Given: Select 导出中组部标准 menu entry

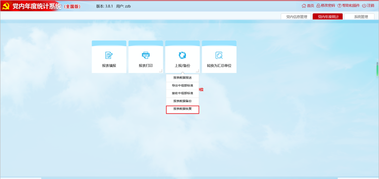Looking at the screenshot, I should (182, 86).
